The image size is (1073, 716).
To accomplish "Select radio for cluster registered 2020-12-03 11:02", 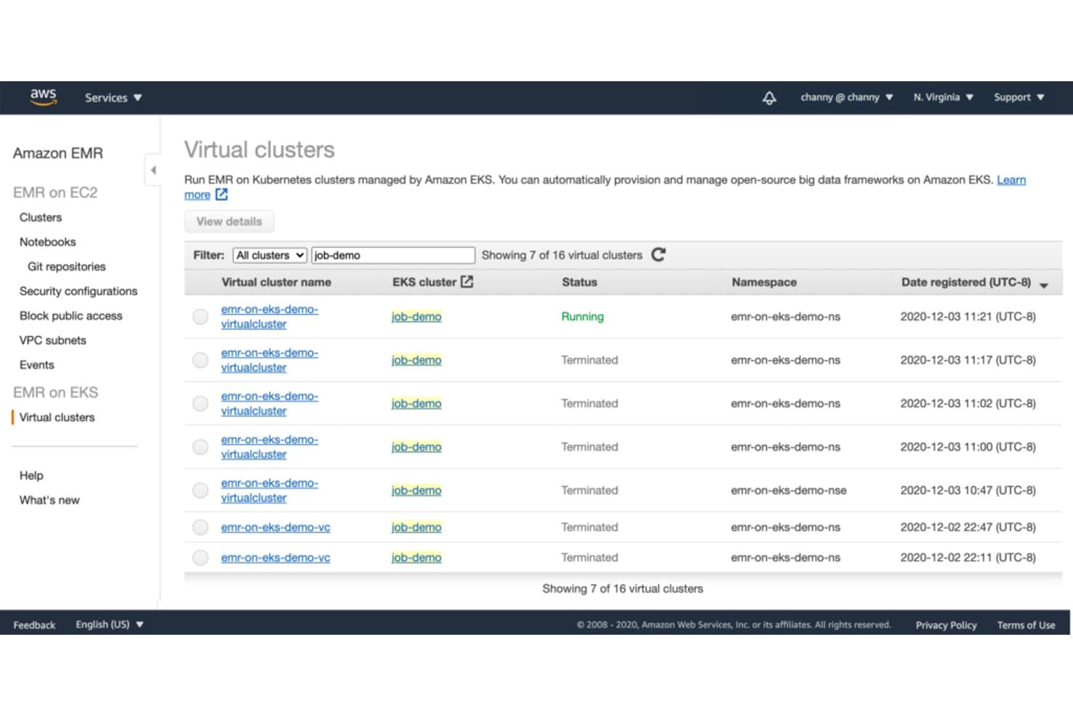I will 200,404.
